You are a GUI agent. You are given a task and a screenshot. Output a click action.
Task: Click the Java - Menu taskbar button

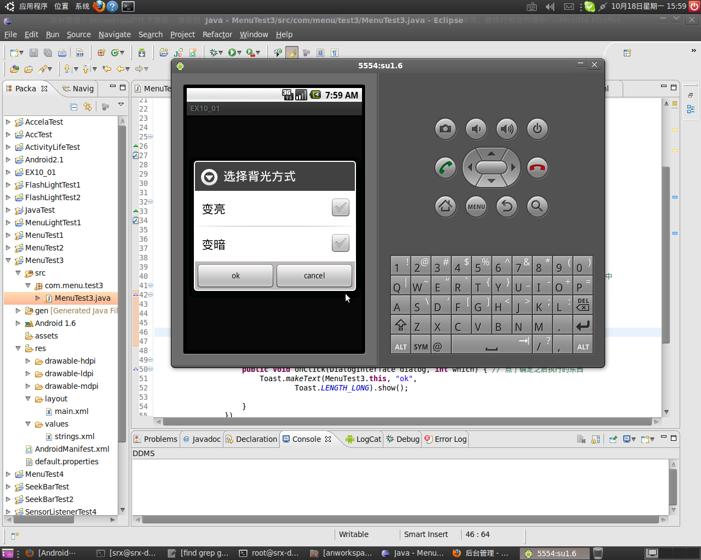pos(413,553)
